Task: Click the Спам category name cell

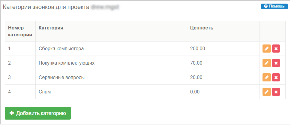Action: (111, 92)
